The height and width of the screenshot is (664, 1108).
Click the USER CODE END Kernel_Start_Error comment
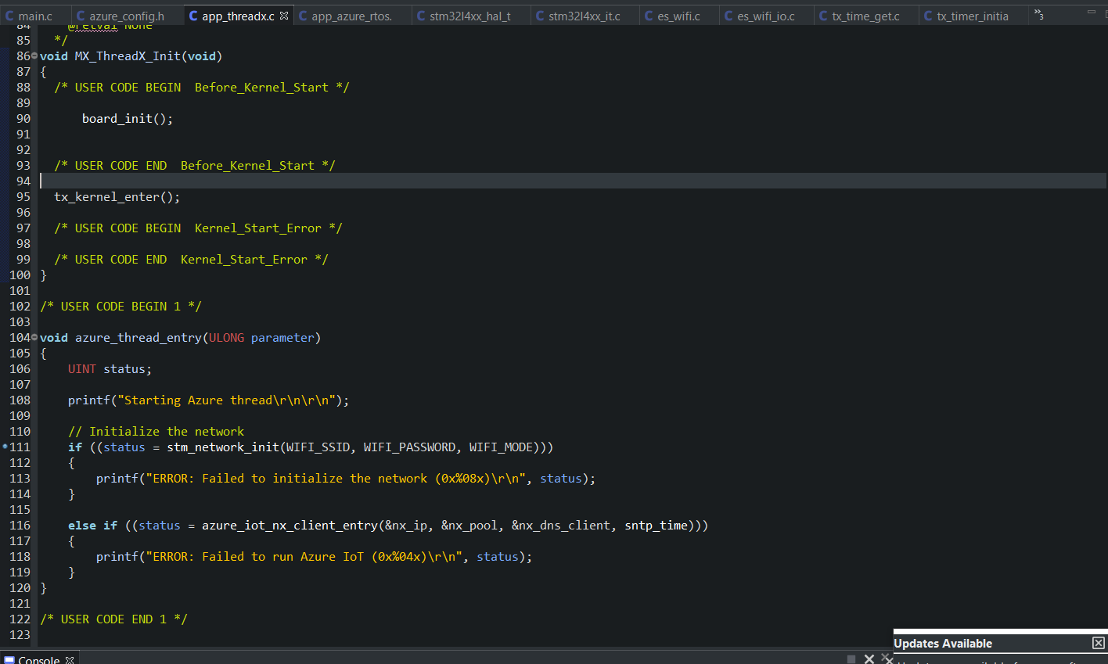coord(191,260)
